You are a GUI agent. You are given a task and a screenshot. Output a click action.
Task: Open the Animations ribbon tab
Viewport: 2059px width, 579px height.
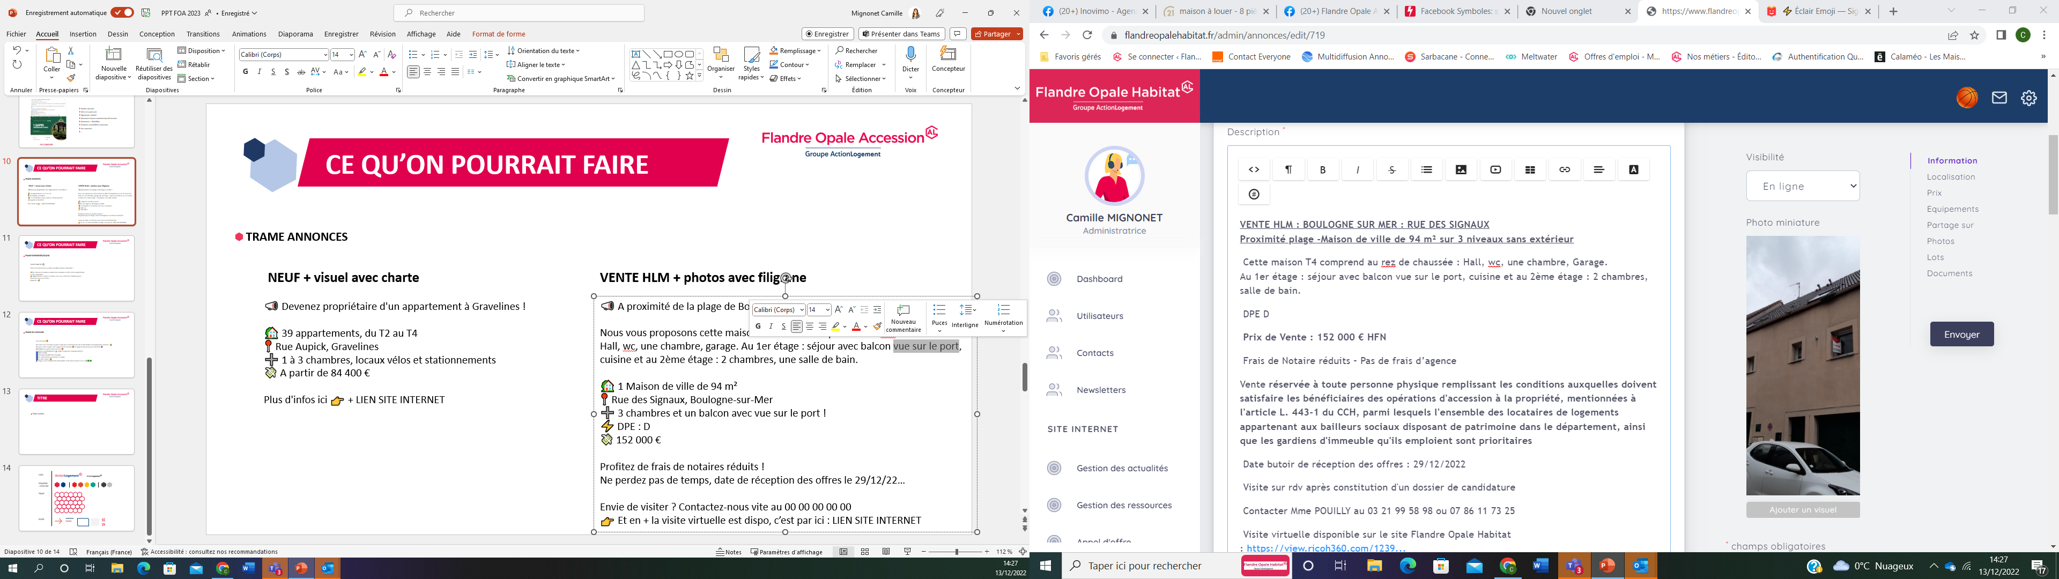coord(249,34)
